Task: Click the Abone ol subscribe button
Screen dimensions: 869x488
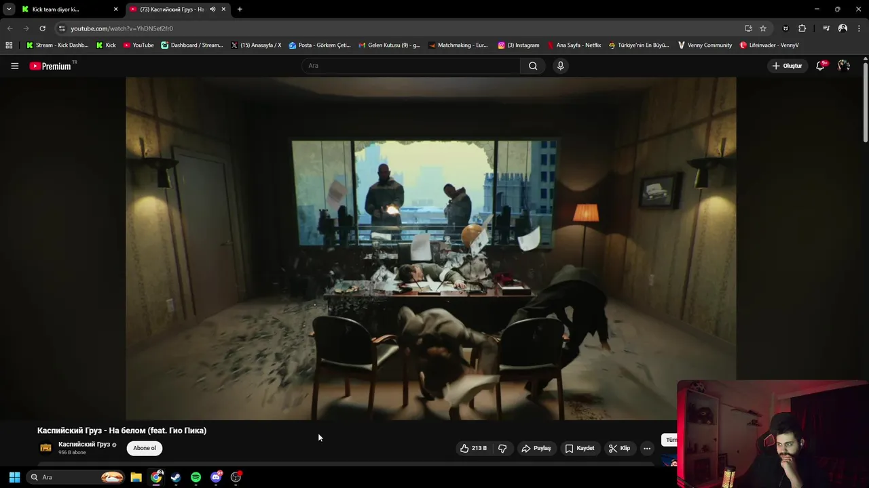Action: (x=145, y=448)
